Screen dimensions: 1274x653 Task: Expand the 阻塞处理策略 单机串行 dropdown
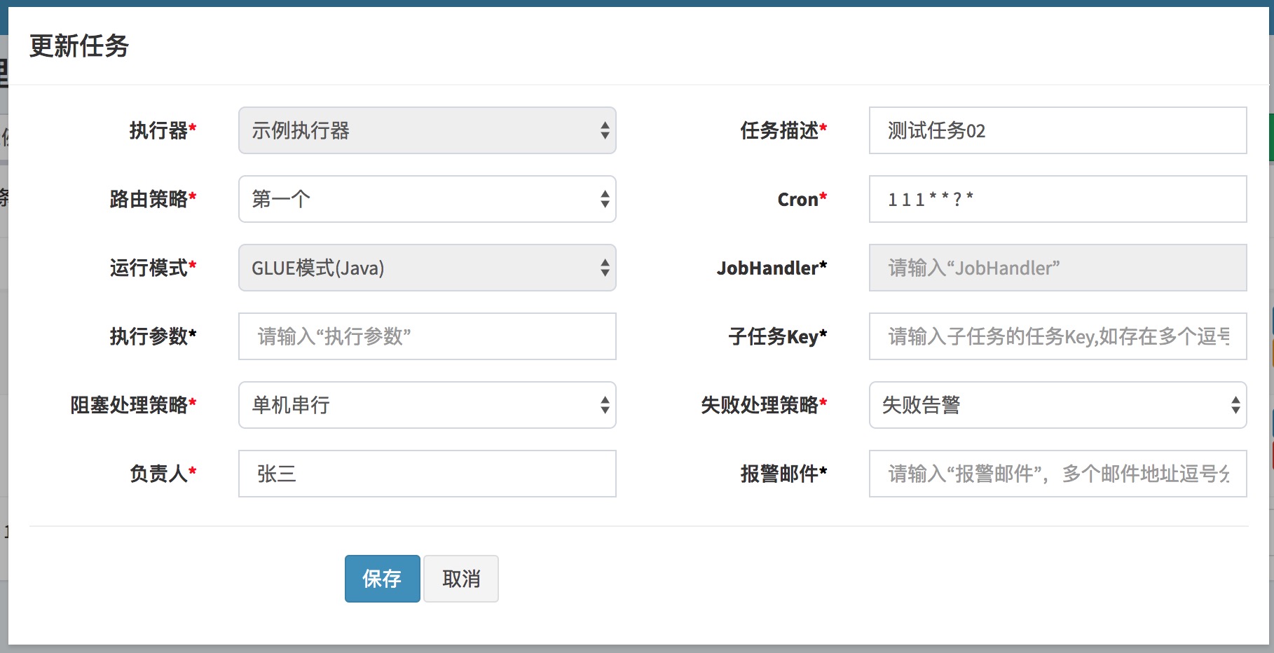tap(427, 405)
